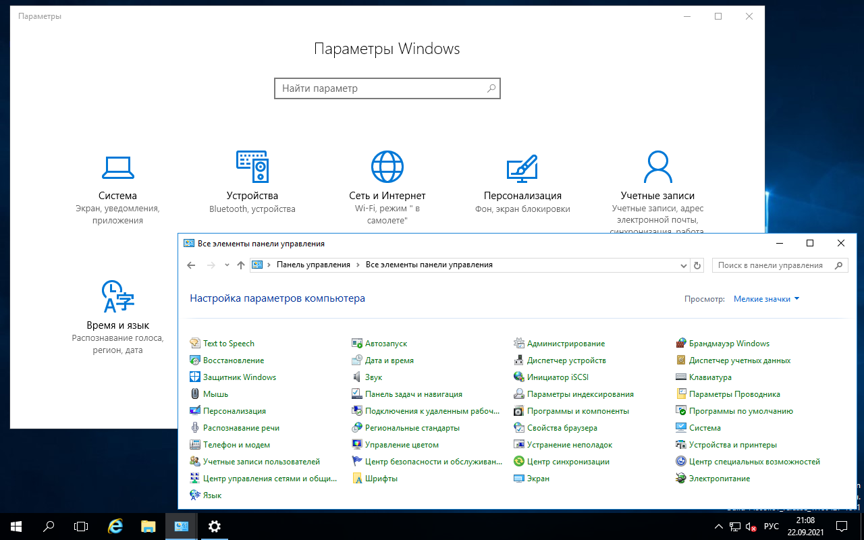The image size is (864, 540).
Task: Click the muted volume tray icon
Action: click(x=751, y=526)
